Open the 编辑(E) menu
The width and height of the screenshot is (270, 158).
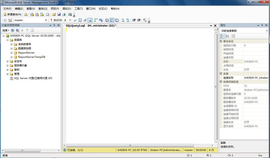(19, 9)
